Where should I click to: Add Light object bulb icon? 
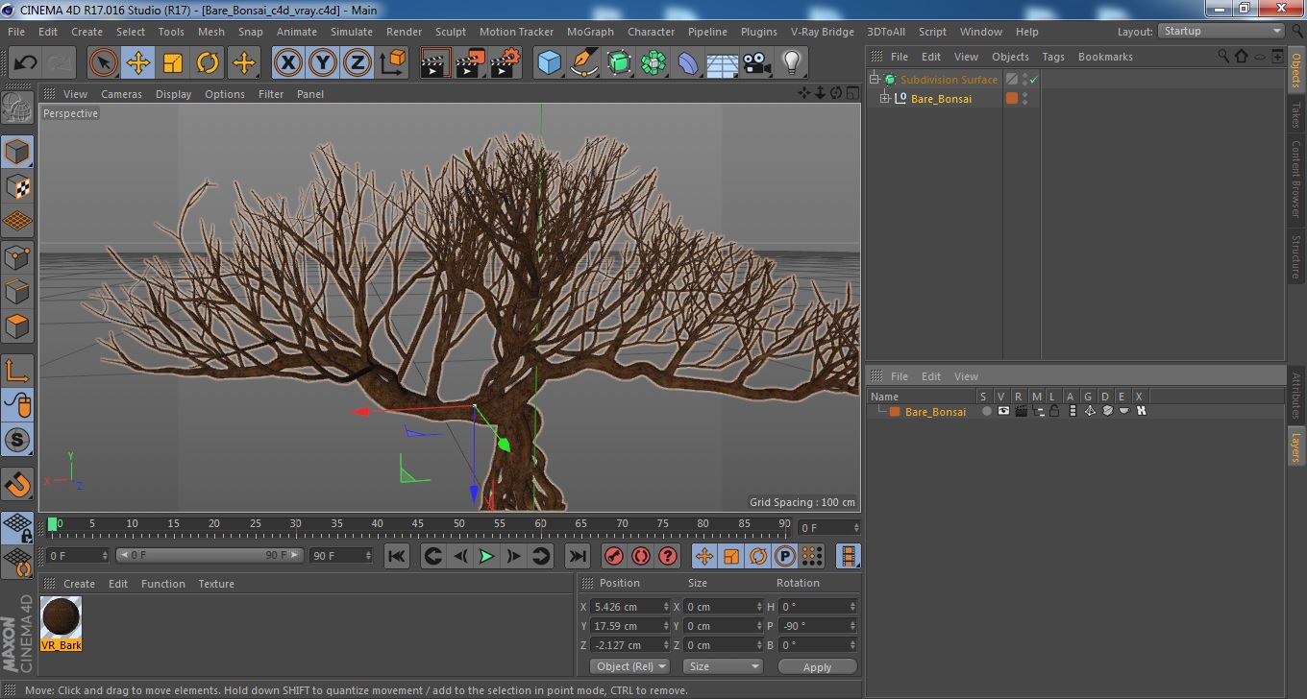792,63
